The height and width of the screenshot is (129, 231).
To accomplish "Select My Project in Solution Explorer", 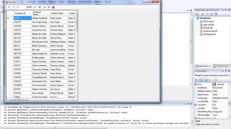I will pos(208,21).
